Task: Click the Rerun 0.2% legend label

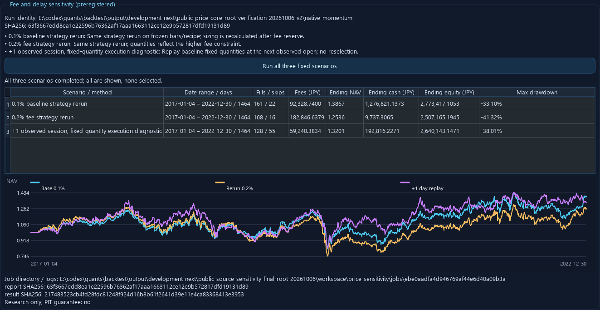Action: (x=239, y=188)
